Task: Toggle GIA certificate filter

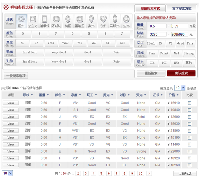Action: tap(152, 63)
